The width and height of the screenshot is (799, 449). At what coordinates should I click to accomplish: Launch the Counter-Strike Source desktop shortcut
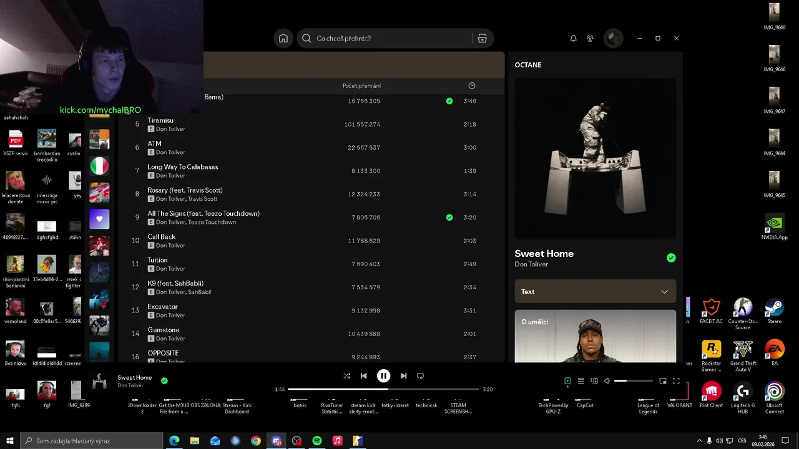pos(743,314)
